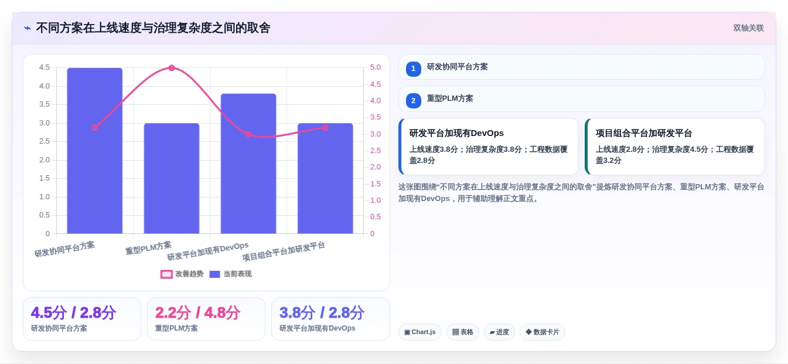Click the x-axis label 研发协同平台方案
Screen dimensions: 788x364
64,249
